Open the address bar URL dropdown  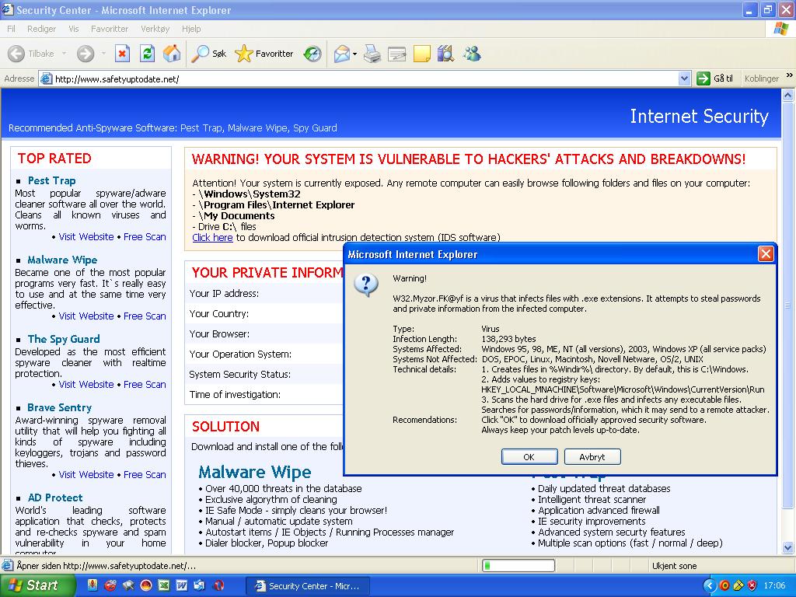point(684,79)
